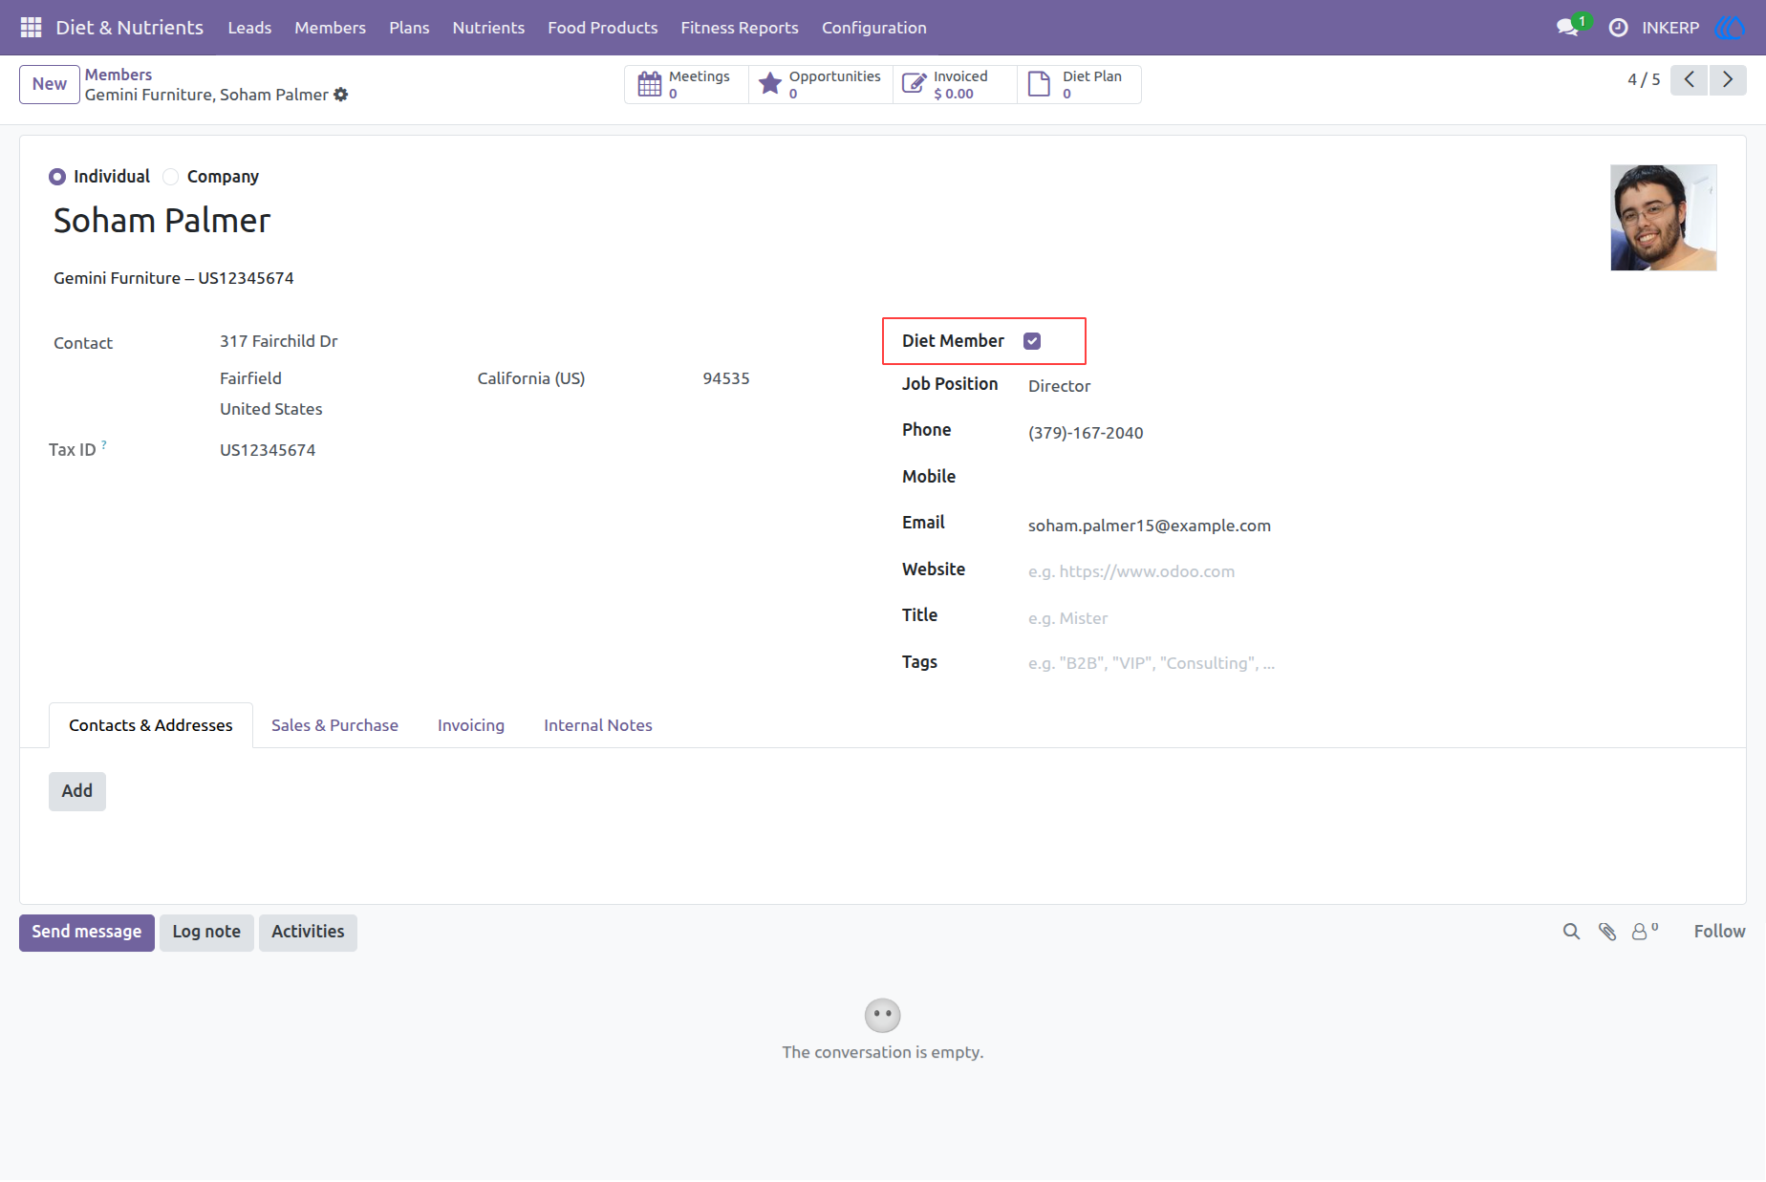1766x1182 pixels.
Task: Click the Send message button
Action: 87,932
